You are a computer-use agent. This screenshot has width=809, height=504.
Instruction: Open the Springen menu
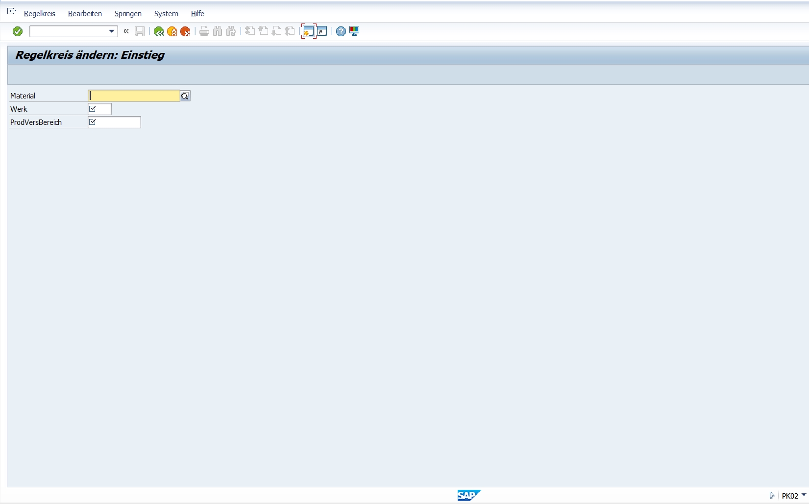pos(128,14)
